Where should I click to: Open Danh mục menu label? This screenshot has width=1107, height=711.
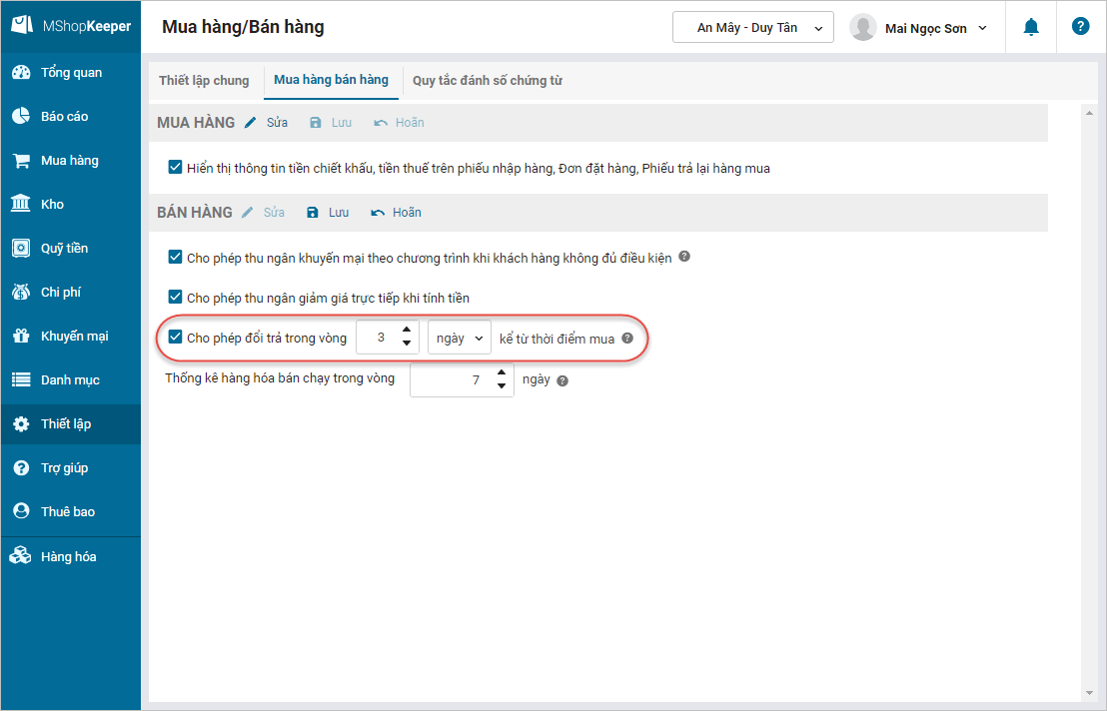pyautogui.click(x=70, y=380)
